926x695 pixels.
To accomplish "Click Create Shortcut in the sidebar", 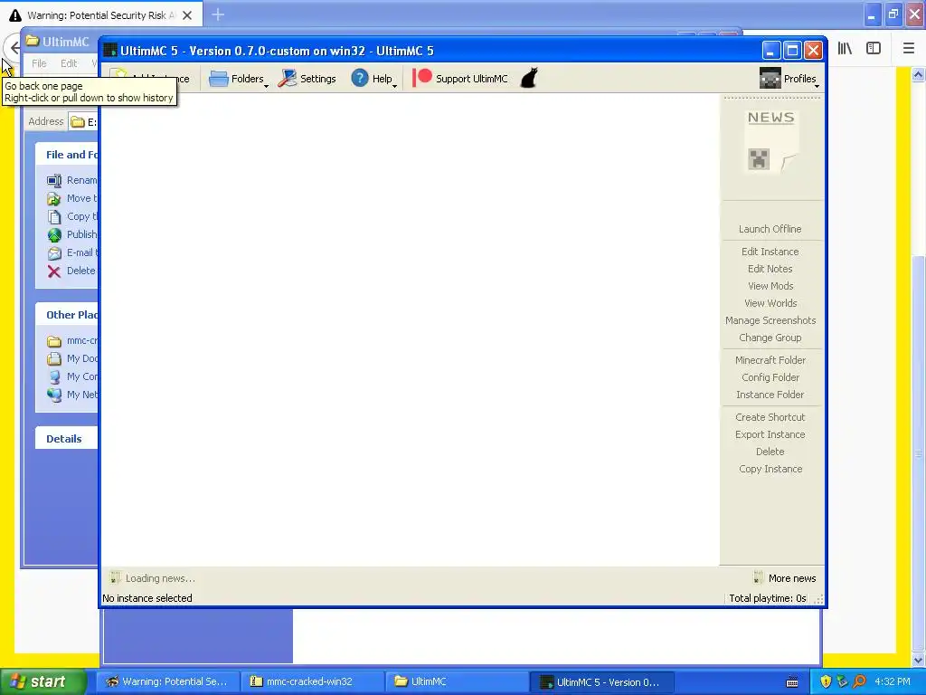I will (770, 417).
